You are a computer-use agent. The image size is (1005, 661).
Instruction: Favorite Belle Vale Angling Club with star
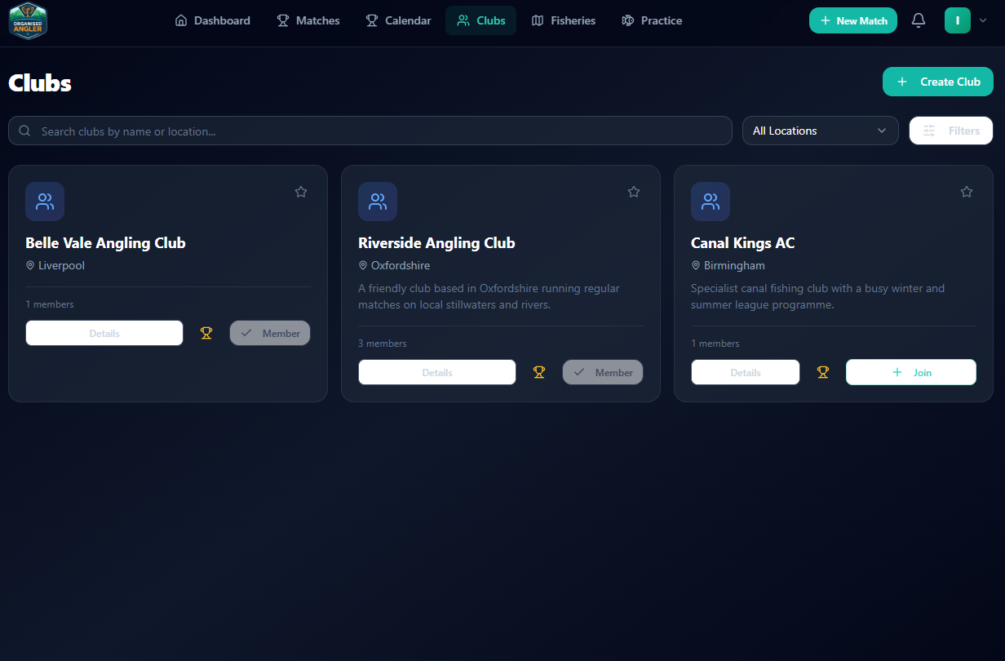click(x=301, y=192)
